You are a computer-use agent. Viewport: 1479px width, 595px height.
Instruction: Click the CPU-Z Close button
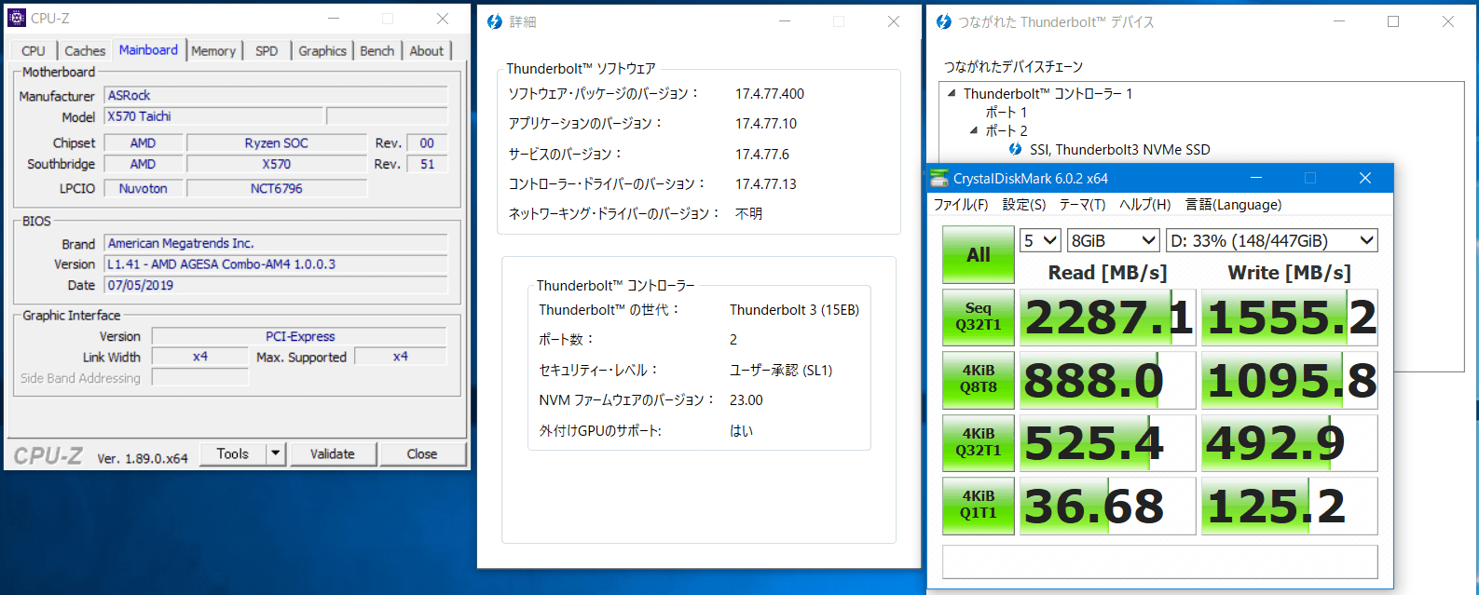[x=422, y=453]
